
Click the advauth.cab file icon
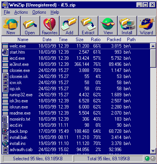5,150
